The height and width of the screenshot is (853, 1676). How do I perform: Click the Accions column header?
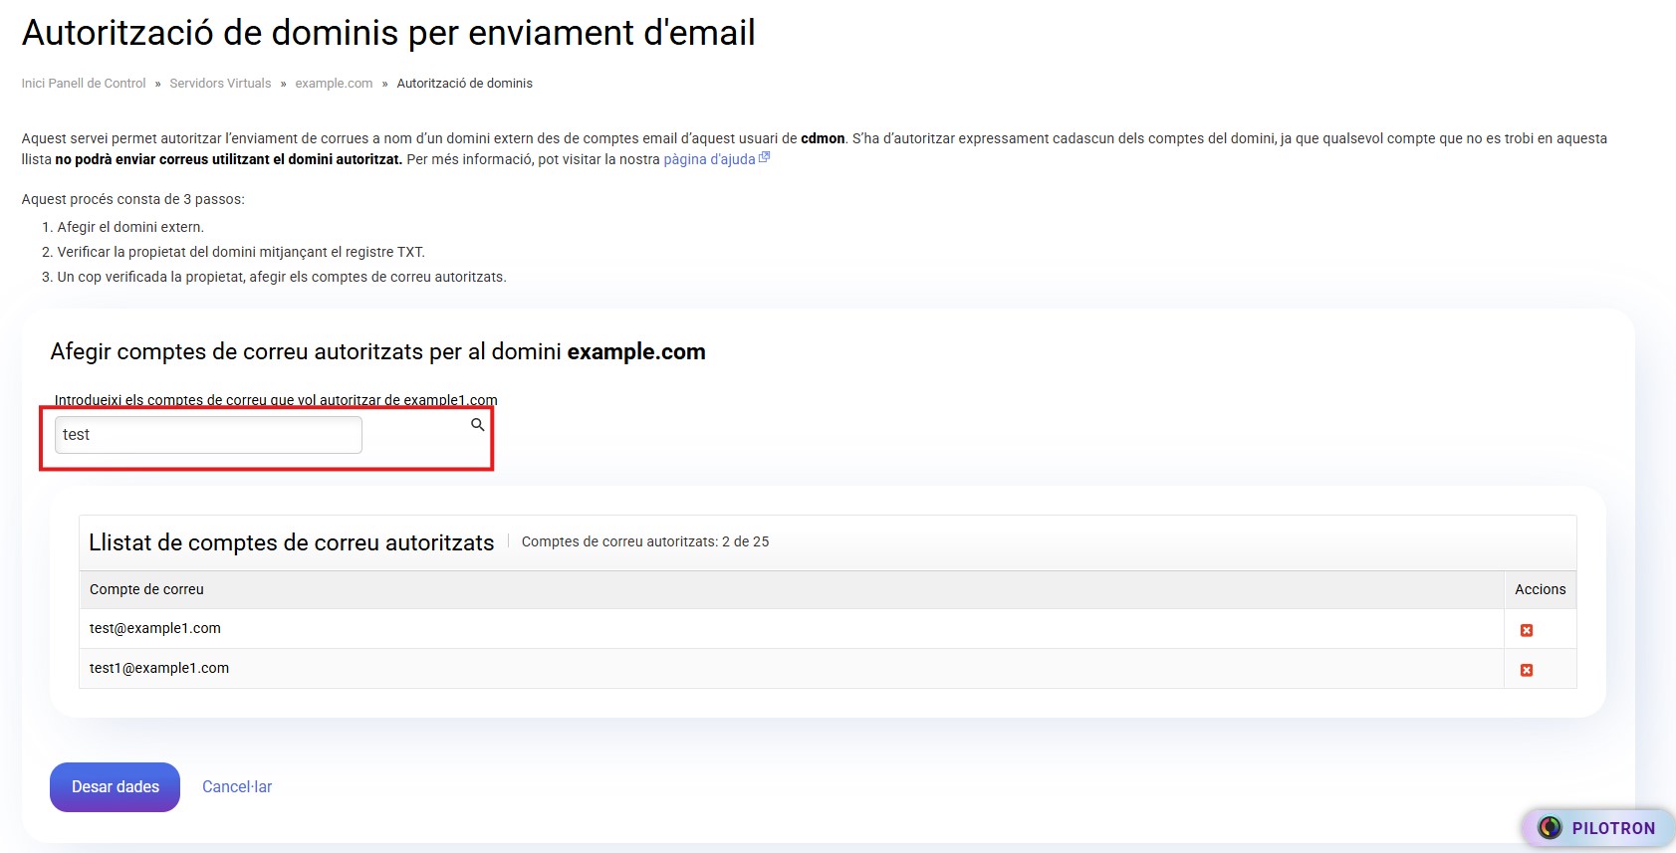point(1540,589)
